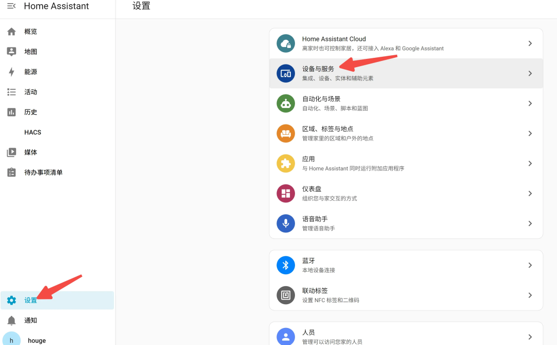Click the 设置 gear icon

point(11,300)
